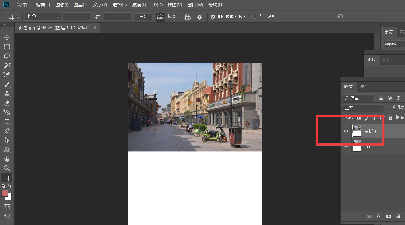The image size is (405, 225).
Task: Switch to the 3D panel tab
Action: tap(385, 59)
